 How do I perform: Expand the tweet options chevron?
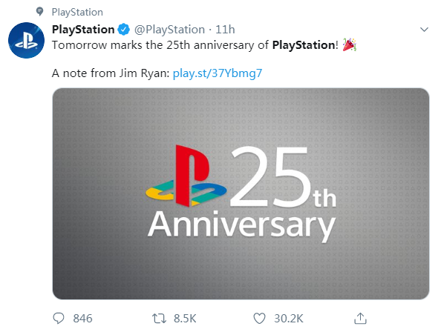point(424,29)
